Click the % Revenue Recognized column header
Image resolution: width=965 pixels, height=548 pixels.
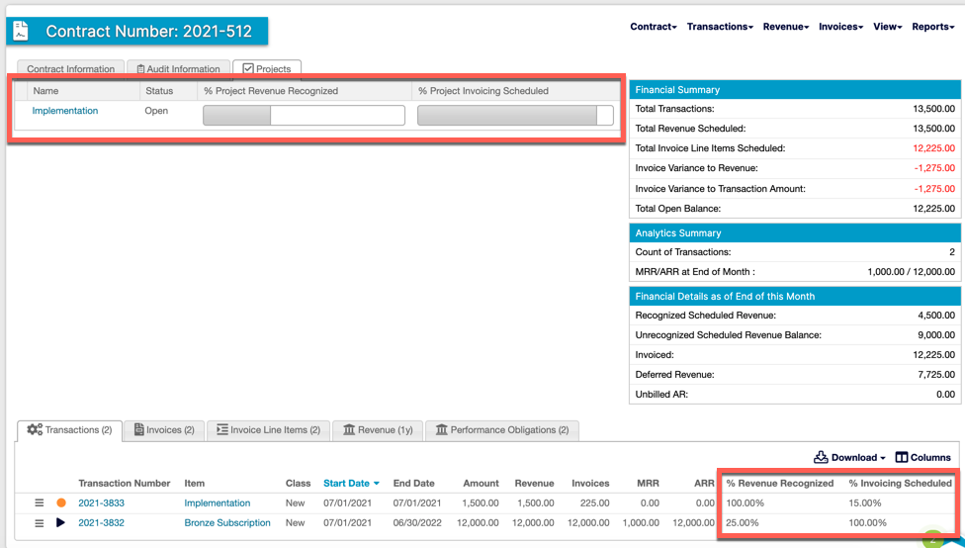coord(780,484)
